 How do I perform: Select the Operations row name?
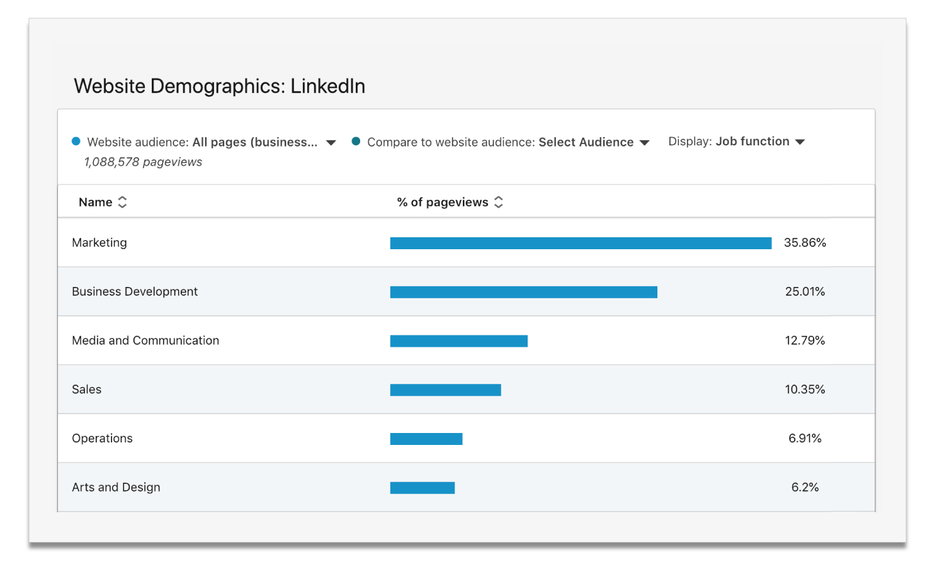pyautogui.click(x=103, y=439)
